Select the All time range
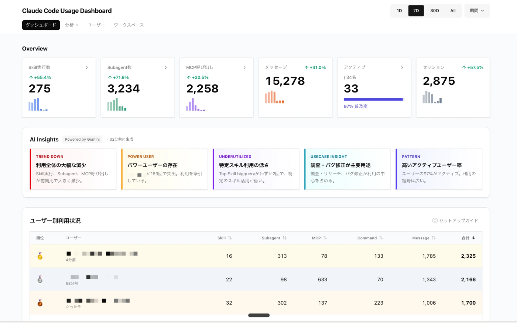517x323 pixels. 453,11
